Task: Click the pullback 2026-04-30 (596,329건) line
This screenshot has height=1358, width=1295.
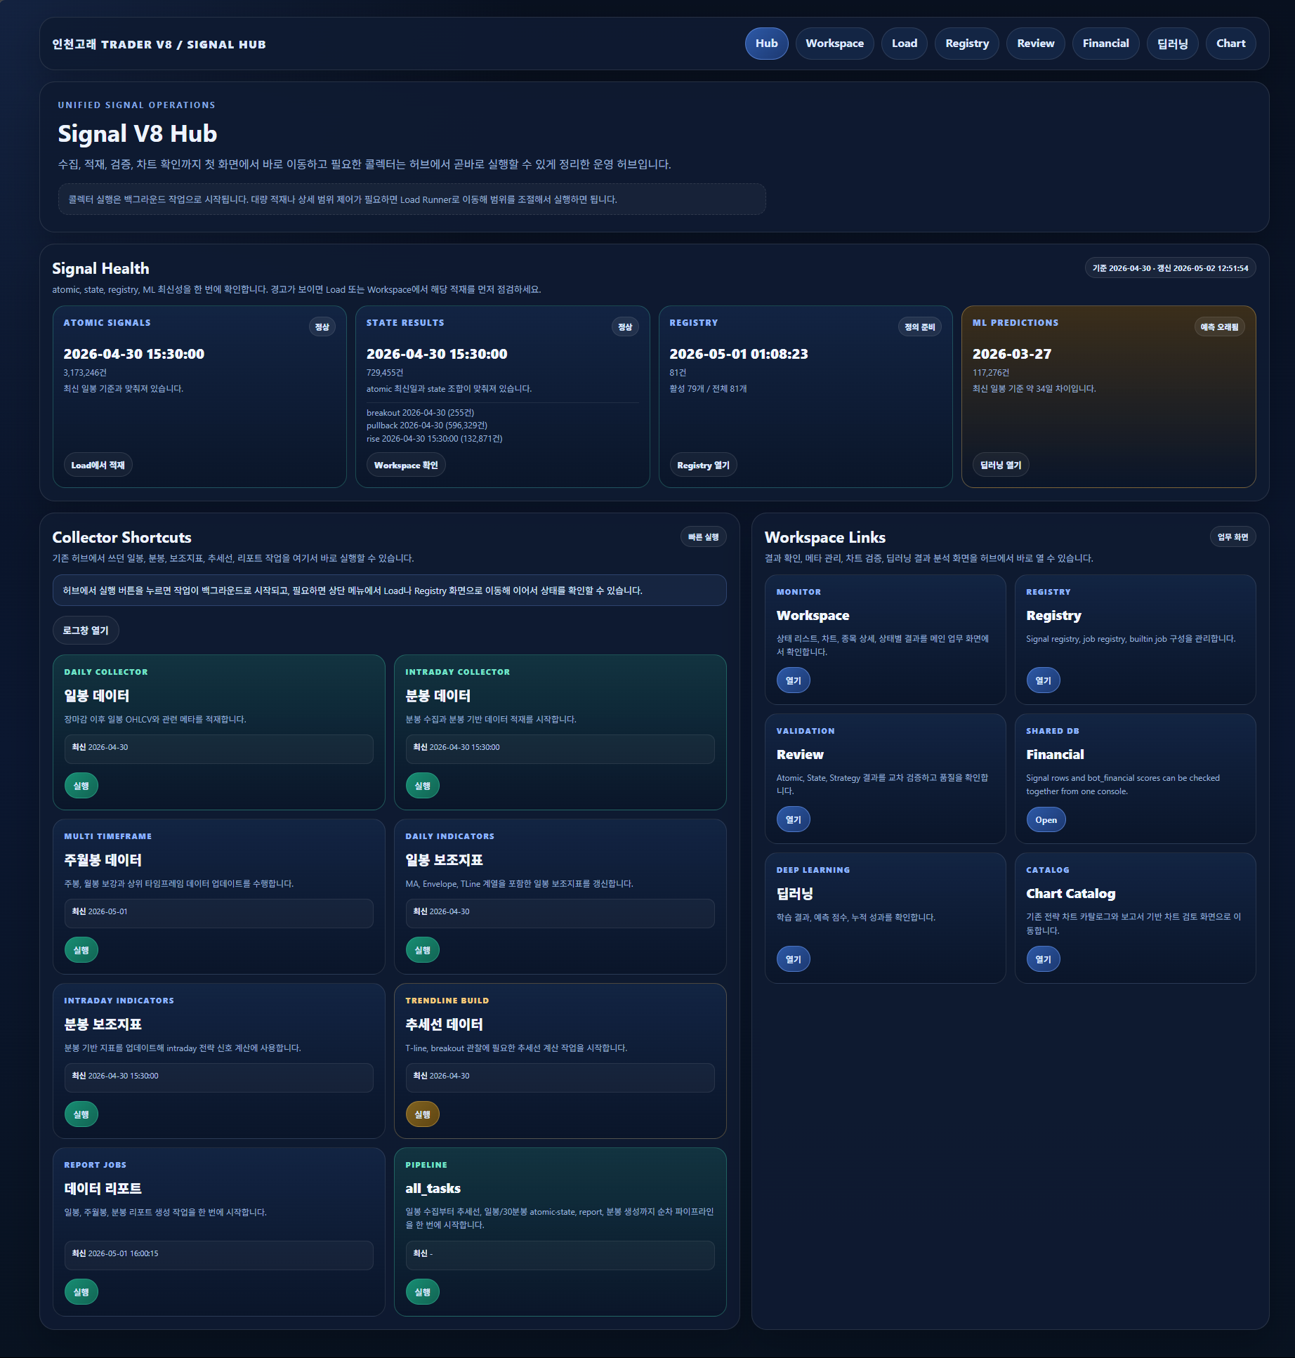Action: [x=427, y=426]
